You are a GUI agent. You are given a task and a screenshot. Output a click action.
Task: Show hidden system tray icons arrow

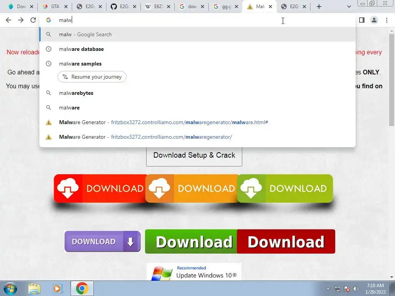point(328,289)
